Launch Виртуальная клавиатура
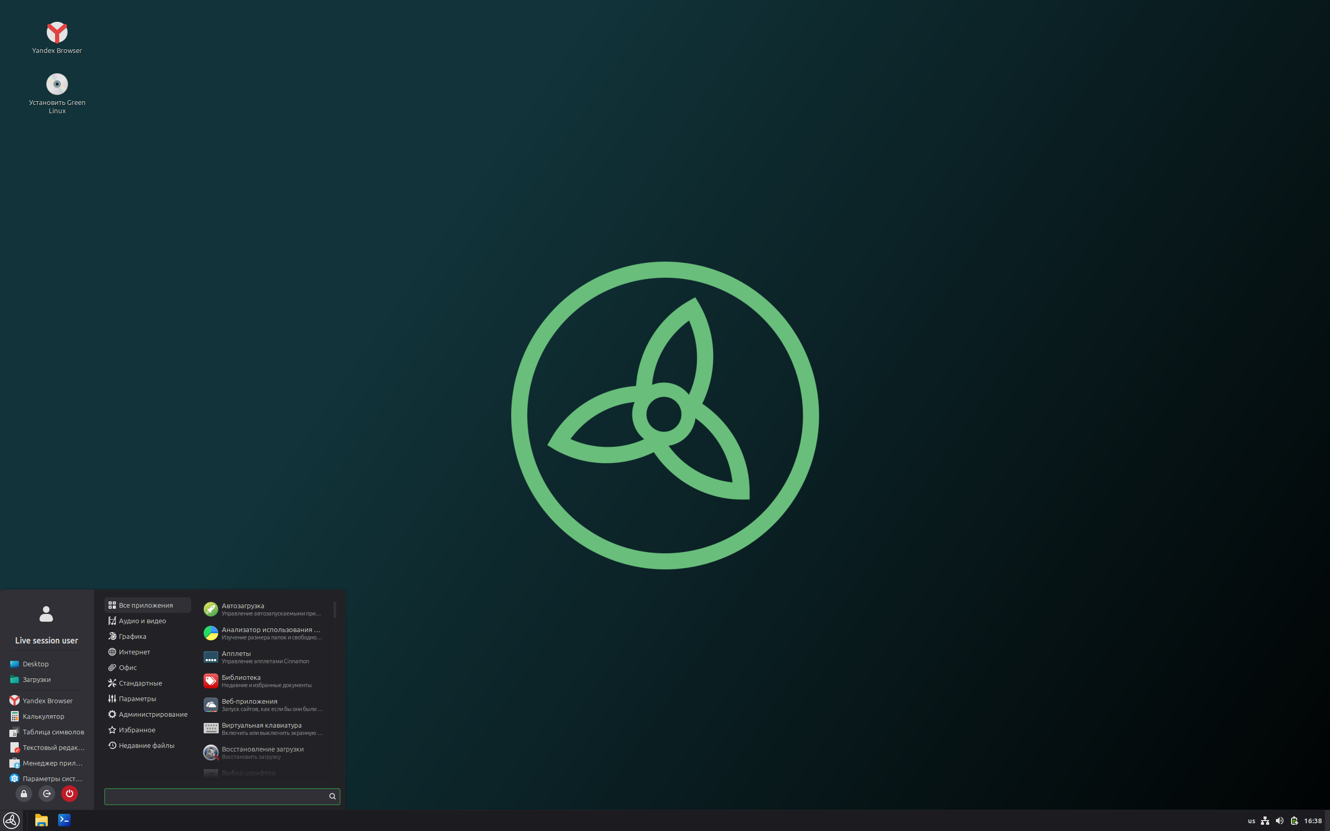 click(x=264, y=729)
